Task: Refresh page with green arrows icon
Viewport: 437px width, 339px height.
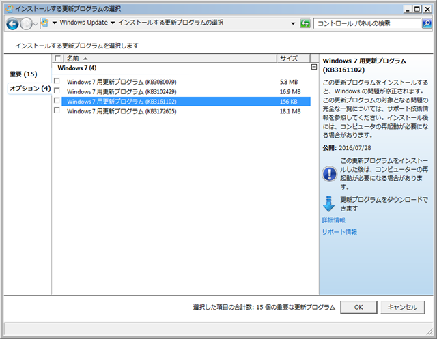Action: (305, 23)
